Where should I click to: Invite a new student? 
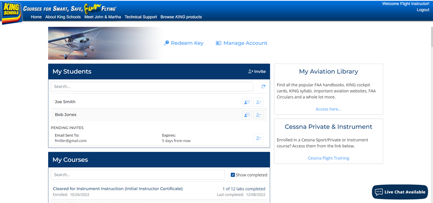point(257,72)
